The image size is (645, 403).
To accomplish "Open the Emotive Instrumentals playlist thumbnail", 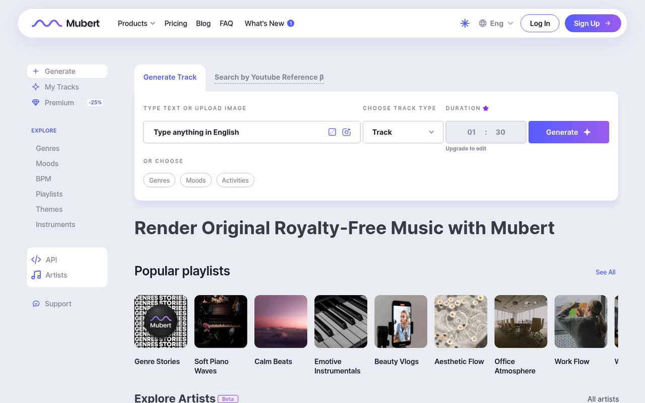I will pos(341,321).
